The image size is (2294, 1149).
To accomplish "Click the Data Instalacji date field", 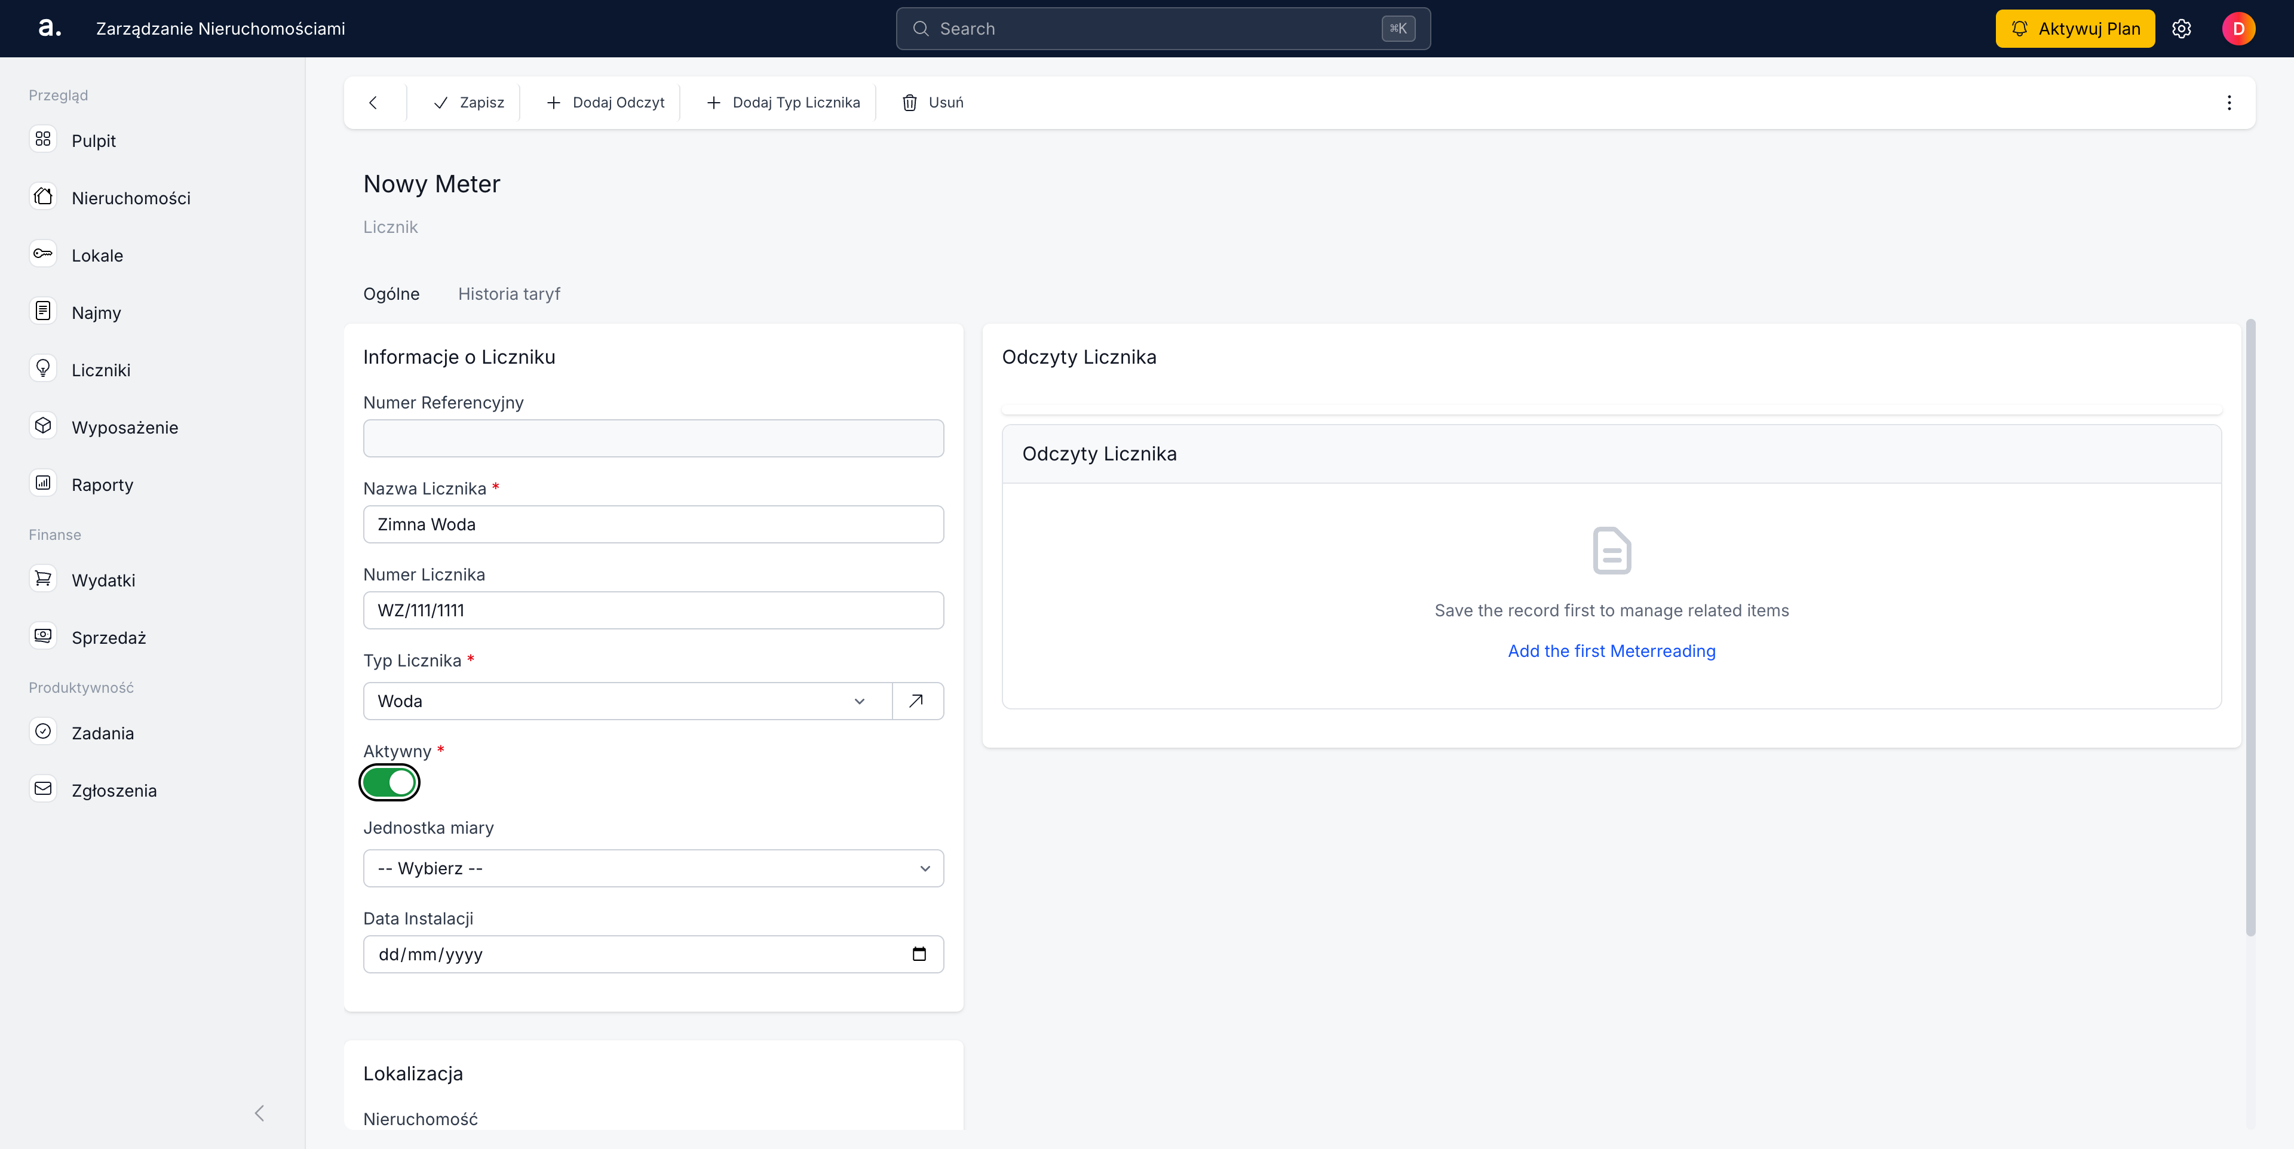I will click(x=653, y=954).
